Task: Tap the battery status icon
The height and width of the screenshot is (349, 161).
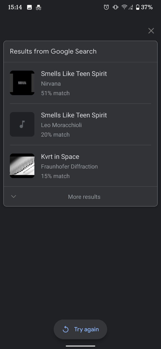Action: (138, 7)
